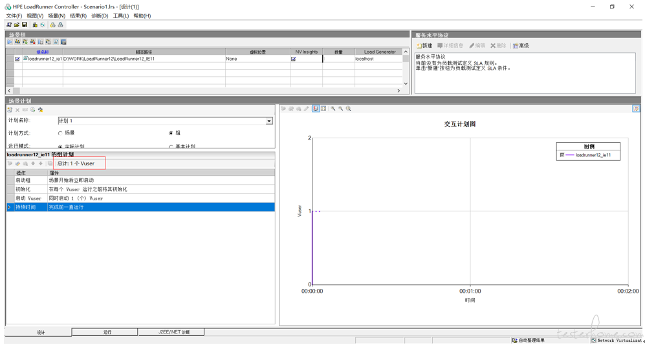The height and width of the screenshot is (347, 645).
Task: Open the 结果(R) menu
Action: pos(78,16)
